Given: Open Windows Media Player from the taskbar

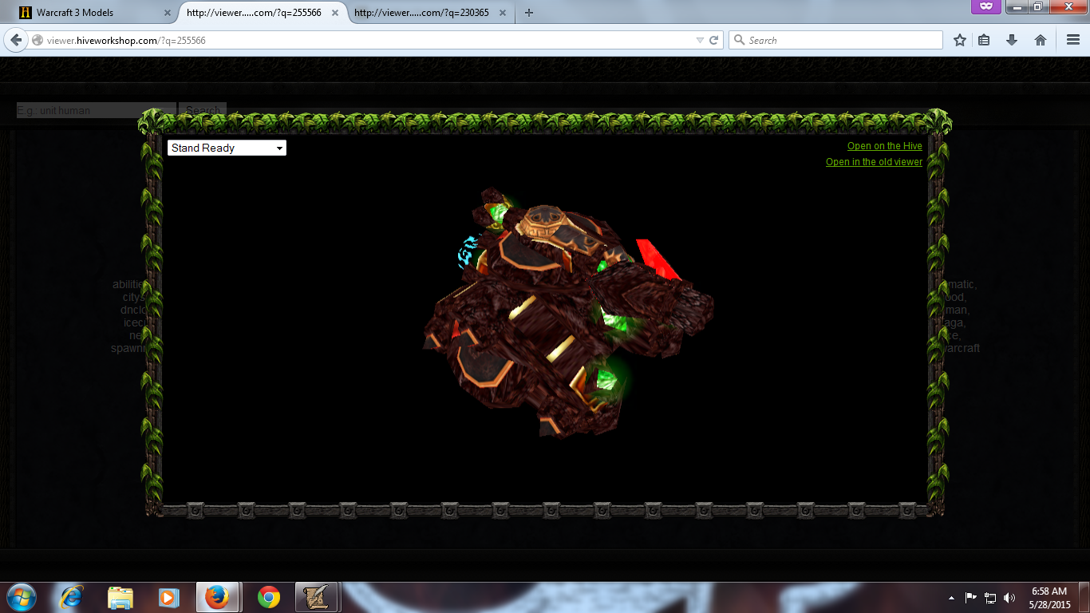Looking at the screenshot, I should pyautogui.click(x=168, y=597).
